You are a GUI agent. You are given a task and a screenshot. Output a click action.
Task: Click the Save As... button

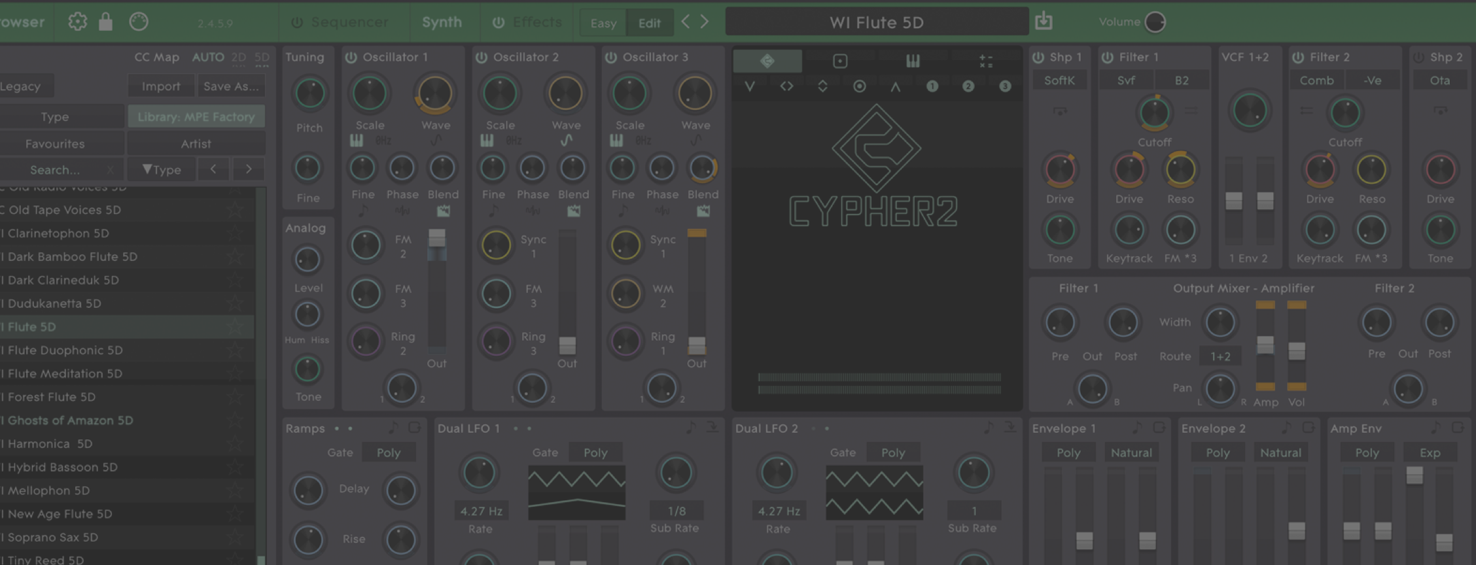(231, 86)
